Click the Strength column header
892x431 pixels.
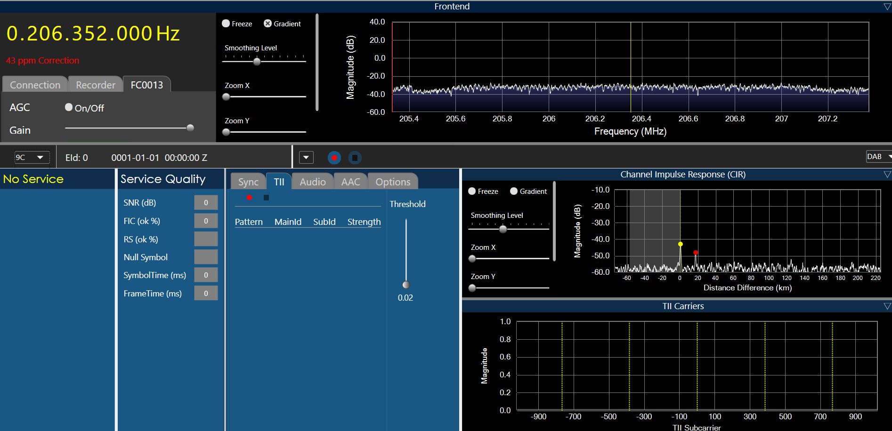coord(364,222)
